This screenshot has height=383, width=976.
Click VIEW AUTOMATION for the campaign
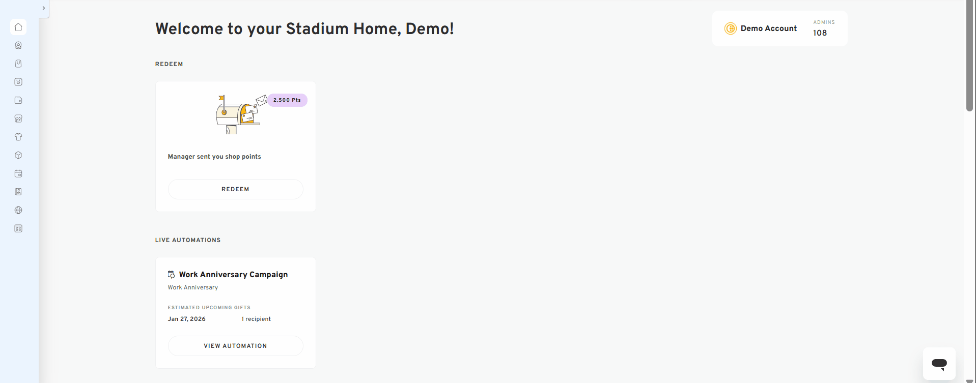(235, 345)
